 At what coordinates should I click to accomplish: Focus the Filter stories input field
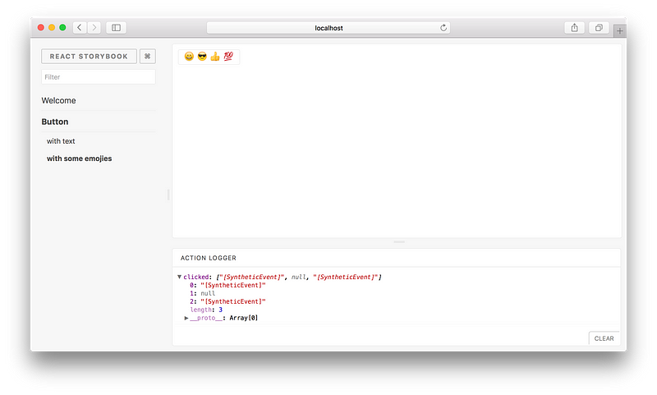pos(99,77)
